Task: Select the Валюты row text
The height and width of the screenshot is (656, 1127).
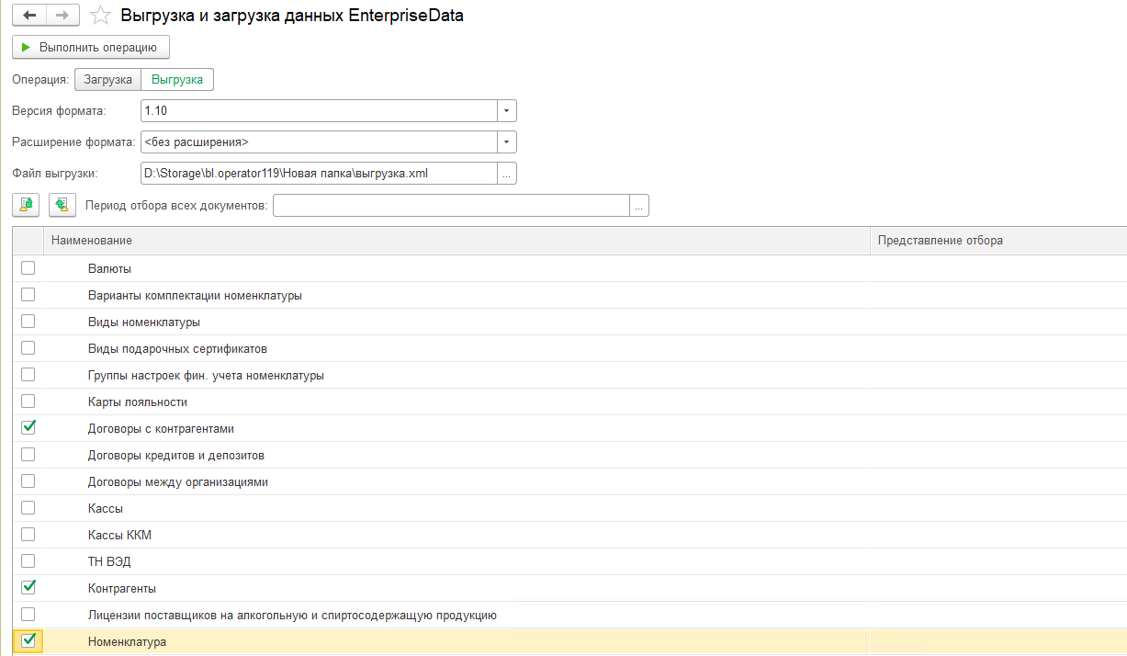Action: point(109,269)
